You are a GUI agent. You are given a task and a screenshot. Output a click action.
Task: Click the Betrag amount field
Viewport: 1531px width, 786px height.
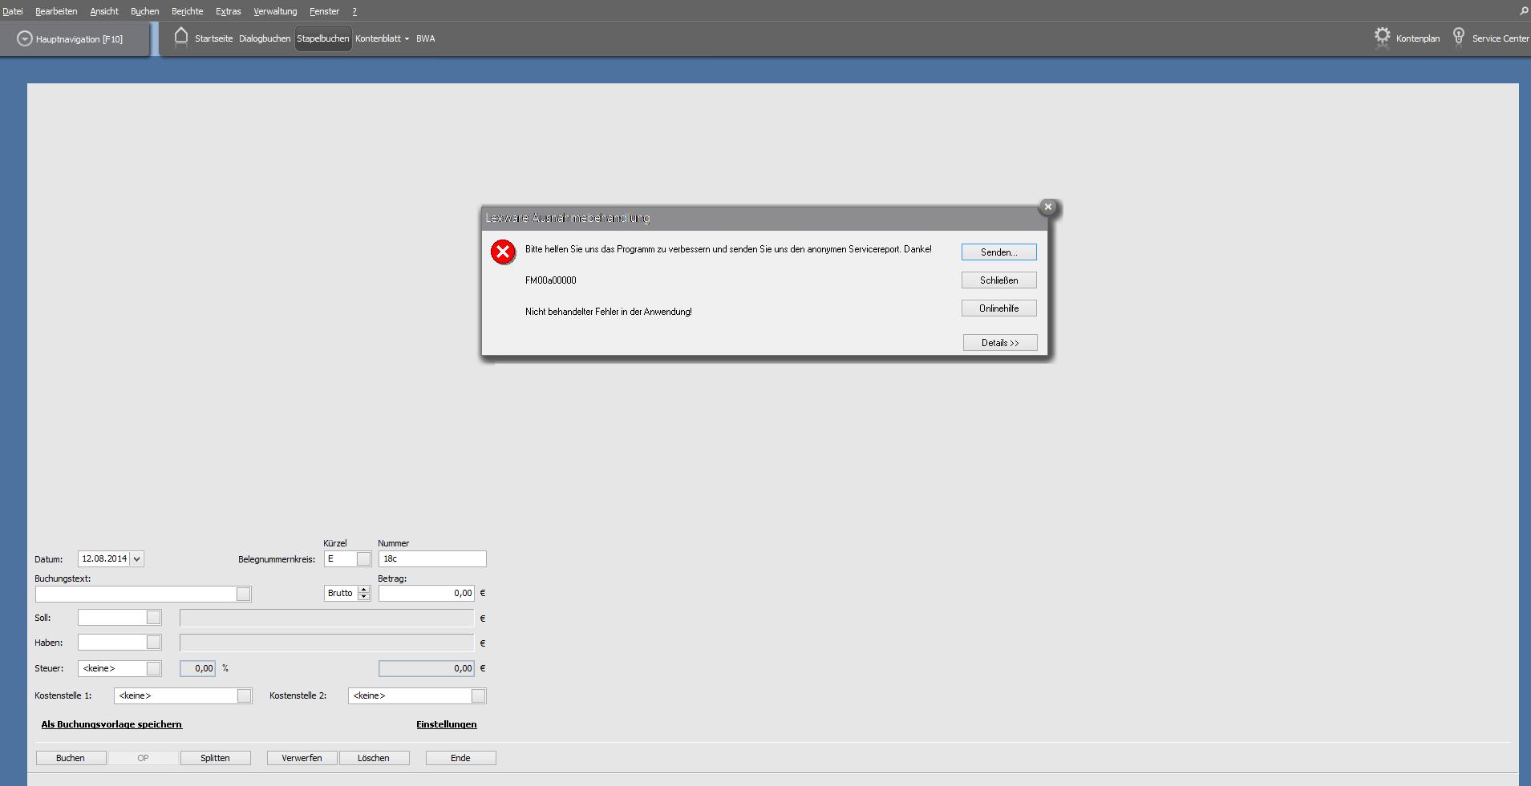point(427,594)
